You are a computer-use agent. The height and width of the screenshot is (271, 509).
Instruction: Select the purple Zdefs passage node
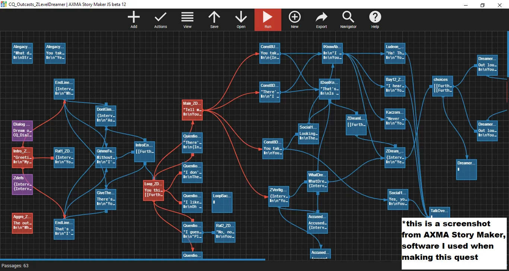click(22, 185)
